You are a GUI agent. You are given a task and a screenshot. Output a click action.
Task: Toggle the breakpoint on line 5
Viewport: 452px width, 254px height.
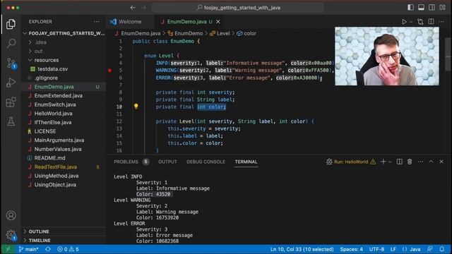pyautogui.click(x=110, y=71)
